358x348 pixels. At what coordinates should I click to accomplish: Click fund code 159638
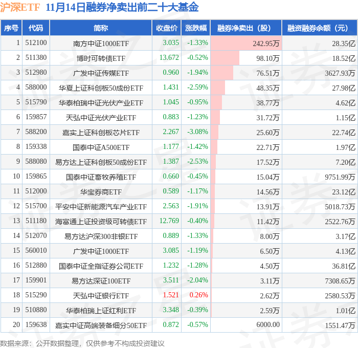36,325
